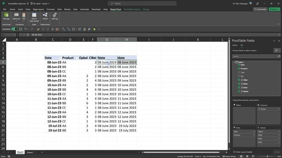282x158 pixels.
Task: Click the funnel filter icon in quick access toolbar
Action: tap(48, 29)
